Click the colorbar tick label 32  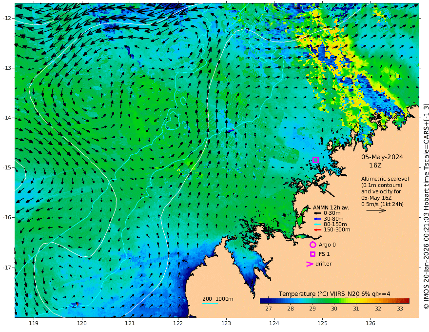tap(378, 309)
